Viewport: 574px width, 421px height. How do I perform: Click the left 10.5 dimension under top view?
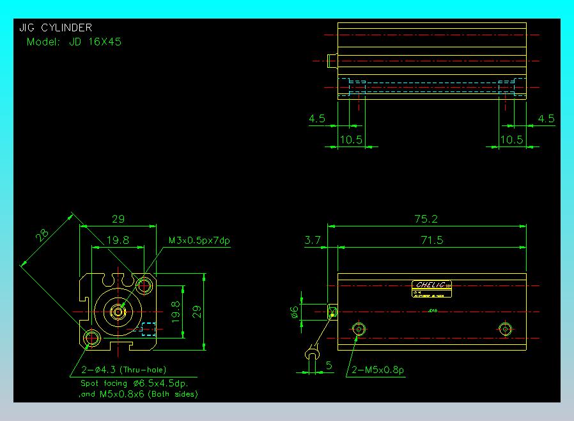coord(351,139)
